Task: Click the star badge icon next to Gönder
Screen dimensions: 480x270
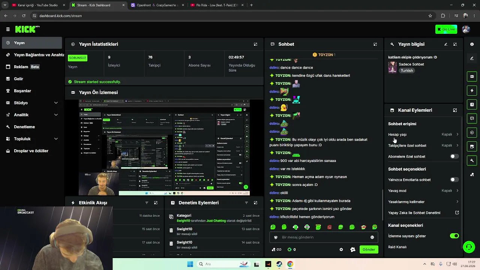Action: pos(352,250)
